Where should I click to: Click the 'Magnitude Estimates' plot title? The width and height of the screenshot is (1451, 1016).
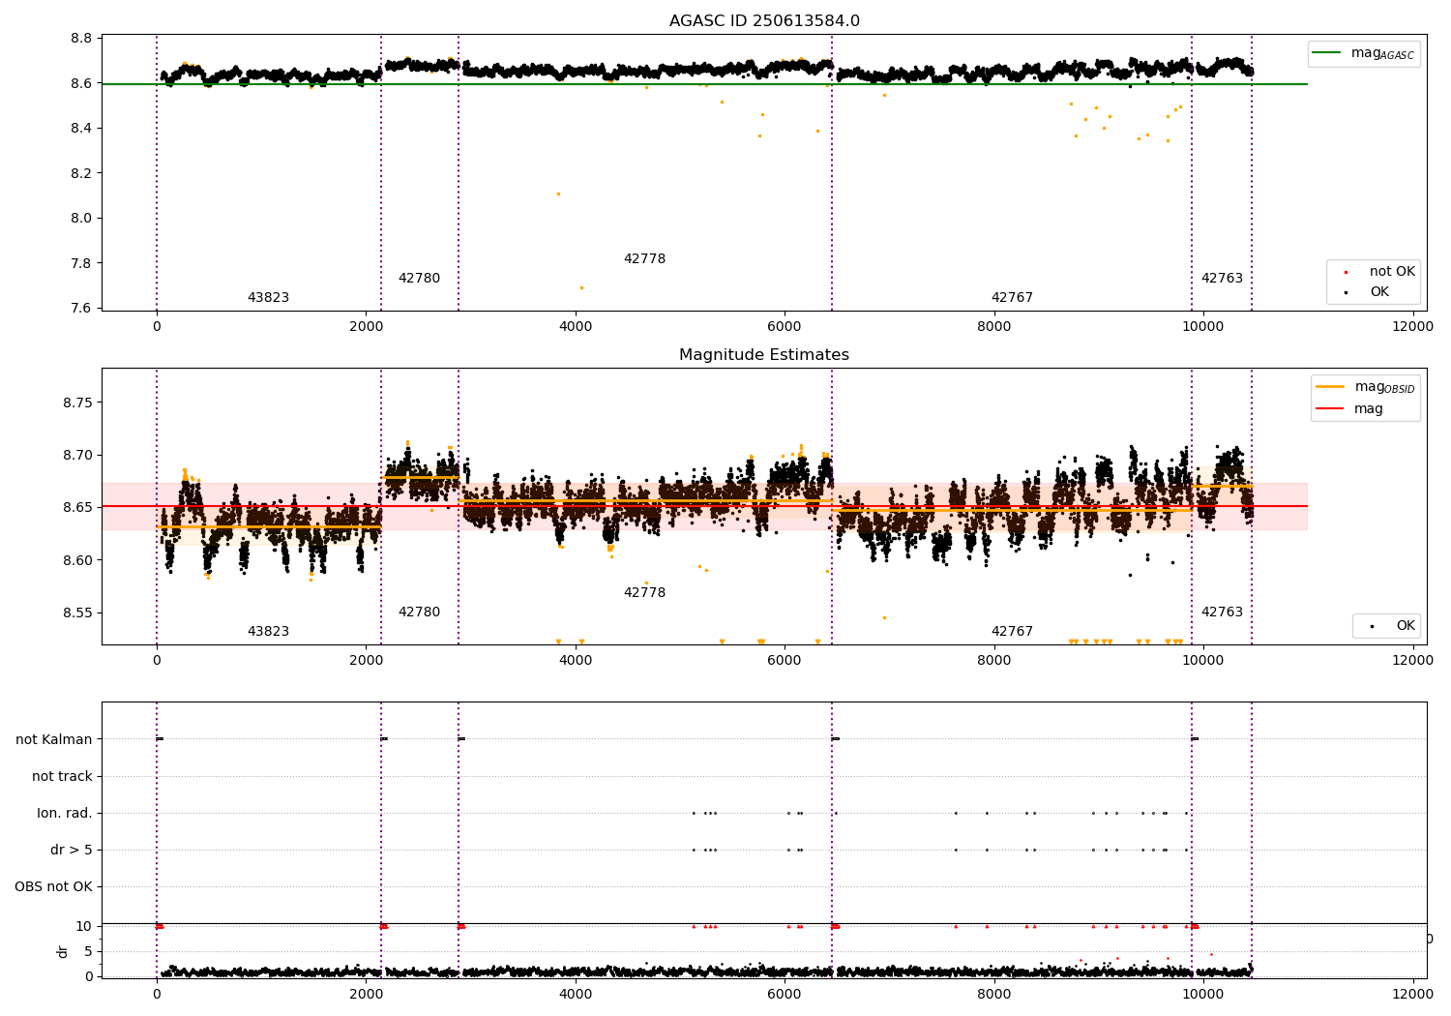pos(764,355)
